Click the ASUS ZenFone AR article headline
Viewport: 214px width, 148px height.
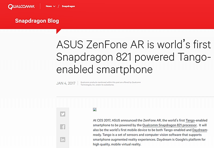(x=134, y=57)
